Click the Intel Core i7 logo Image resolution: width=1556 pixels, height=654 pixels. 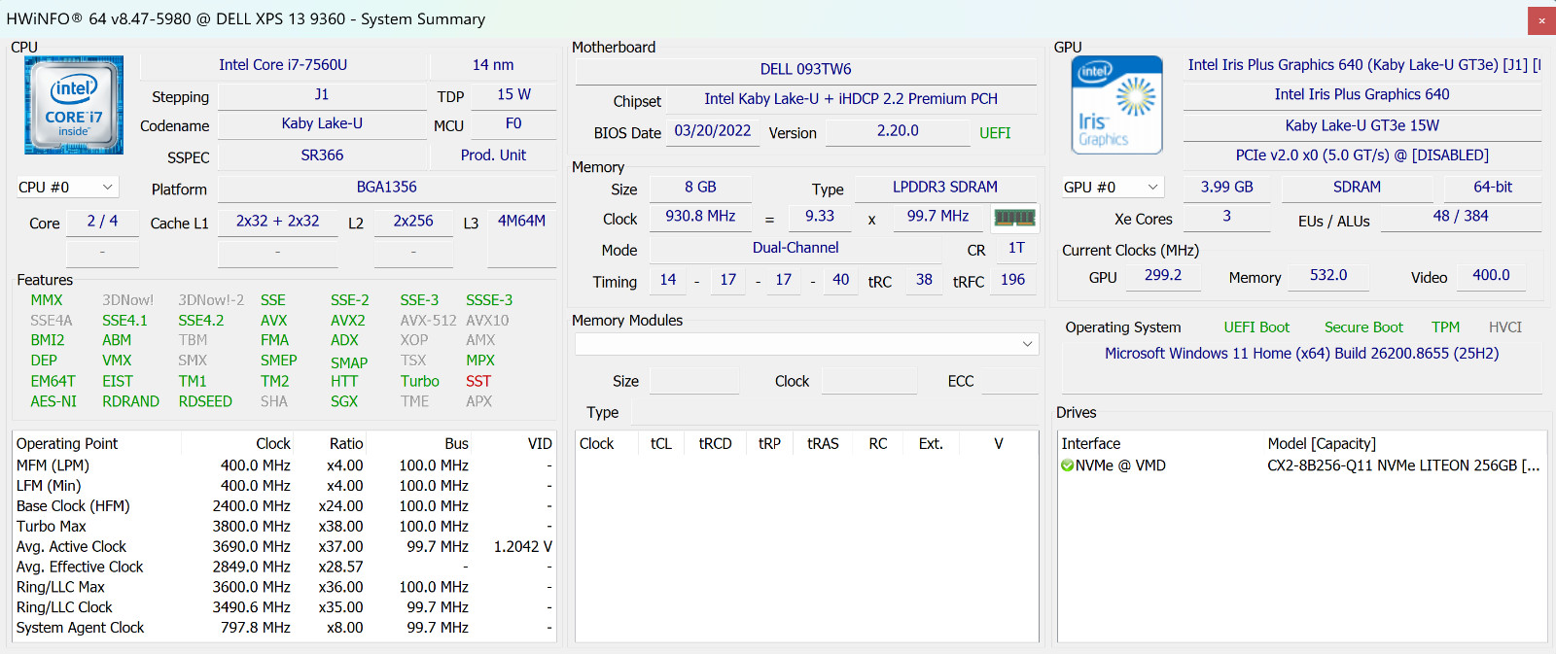point(74,105)
